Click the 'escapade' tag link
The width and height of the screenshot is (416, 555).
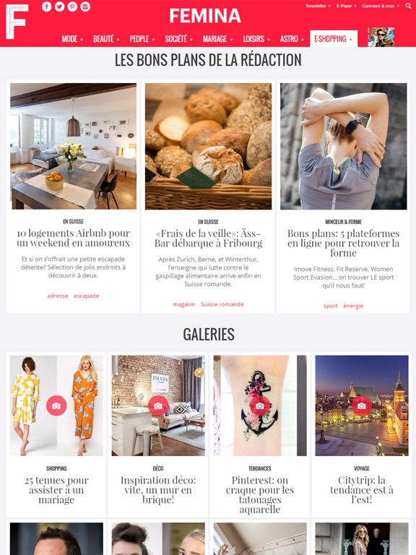point(87,296)
